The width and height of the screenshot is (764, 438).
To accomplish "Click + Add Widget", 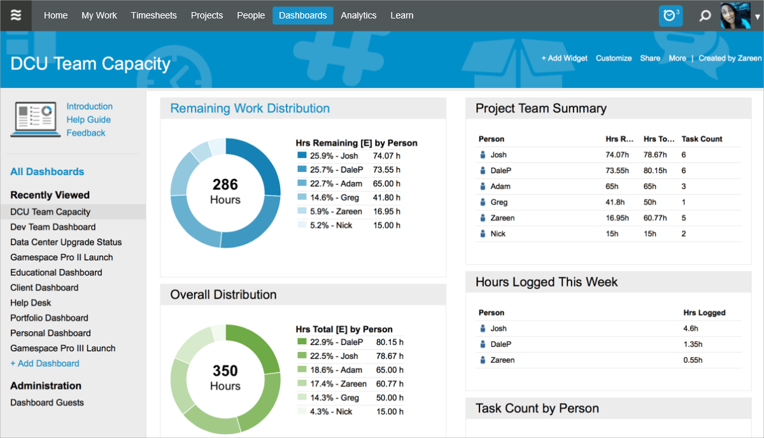I will tap(564, 58).
